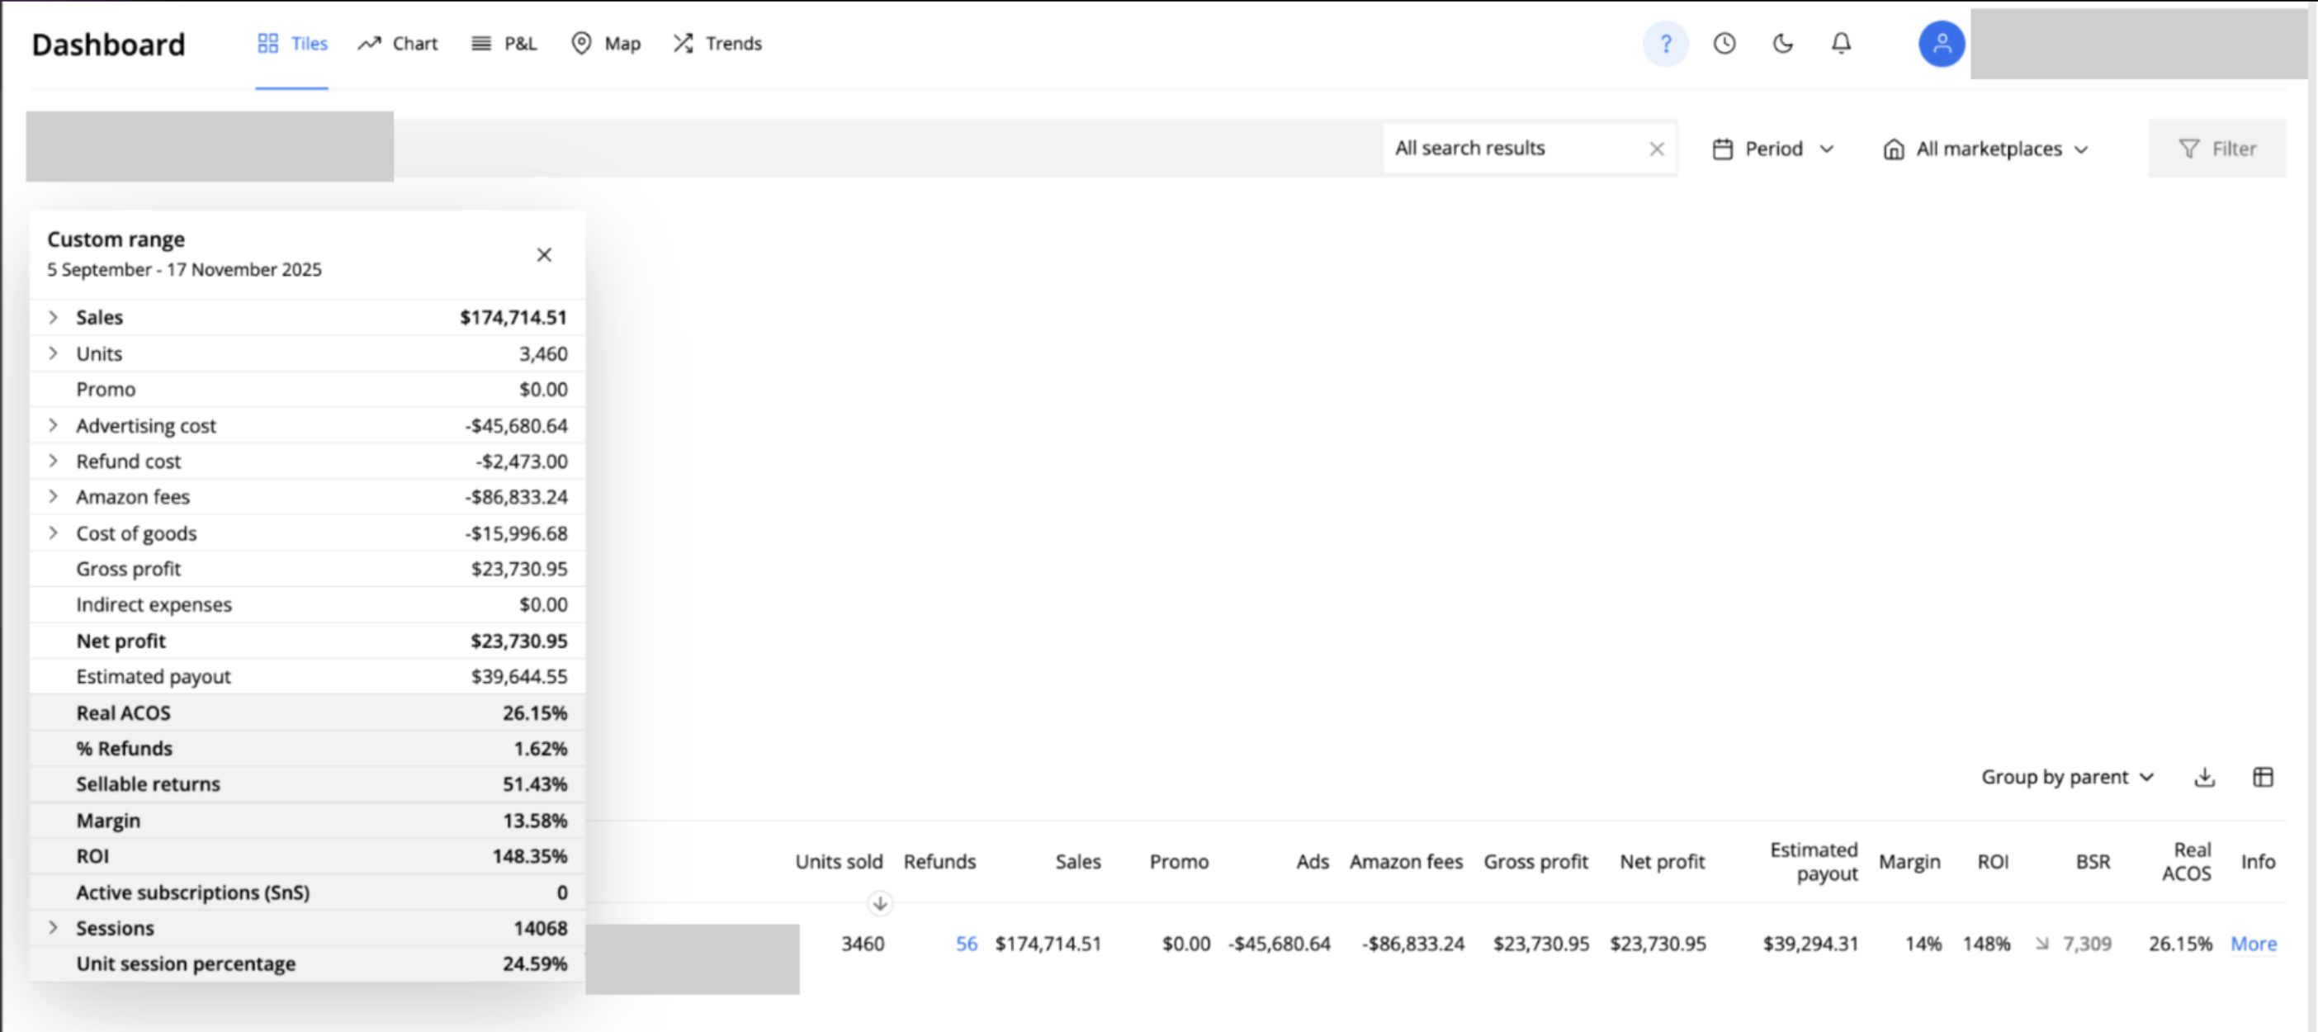Click the help question mark icon
2318x1032 pixels.
point(1665,43)
